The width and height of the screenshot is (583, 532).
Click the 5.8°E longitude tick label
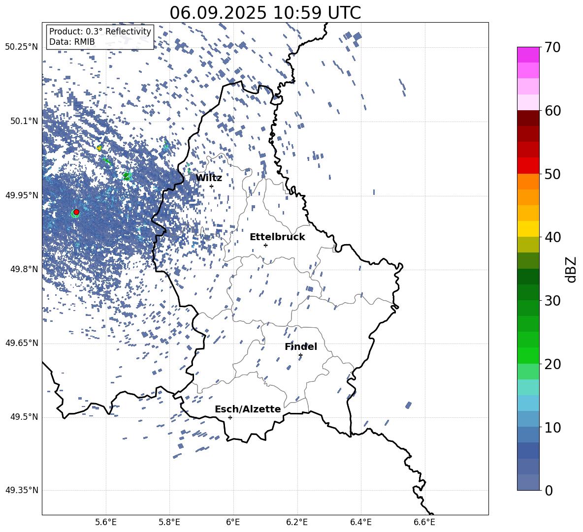(x=169, y=522)
